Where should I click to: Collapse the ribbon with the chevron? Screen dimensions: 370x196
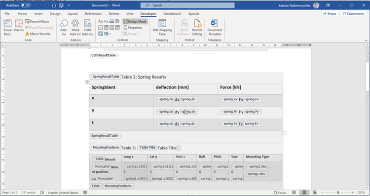[x=366, y=40]
